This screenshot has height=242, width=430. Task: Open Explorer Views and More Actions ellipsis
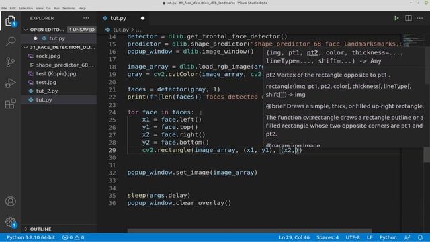pyautogui.click(x=86, y=18)
